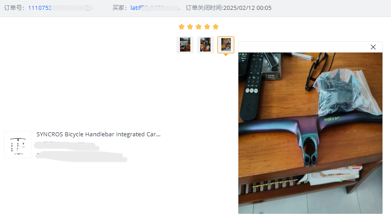This screenshot has width=391, height=217.
Task: Click the first rating star
Action: pos(181,26)
